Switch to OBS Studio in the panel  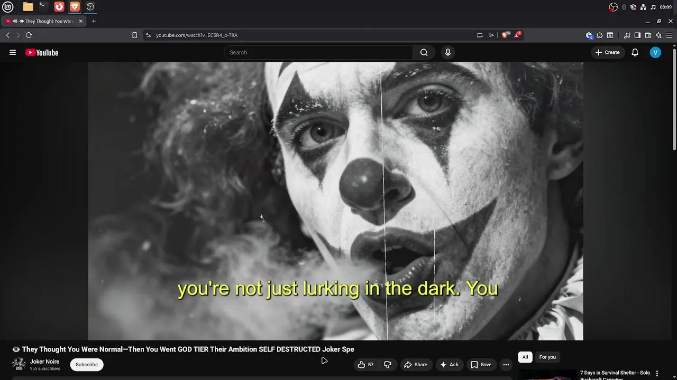(90, 7)
